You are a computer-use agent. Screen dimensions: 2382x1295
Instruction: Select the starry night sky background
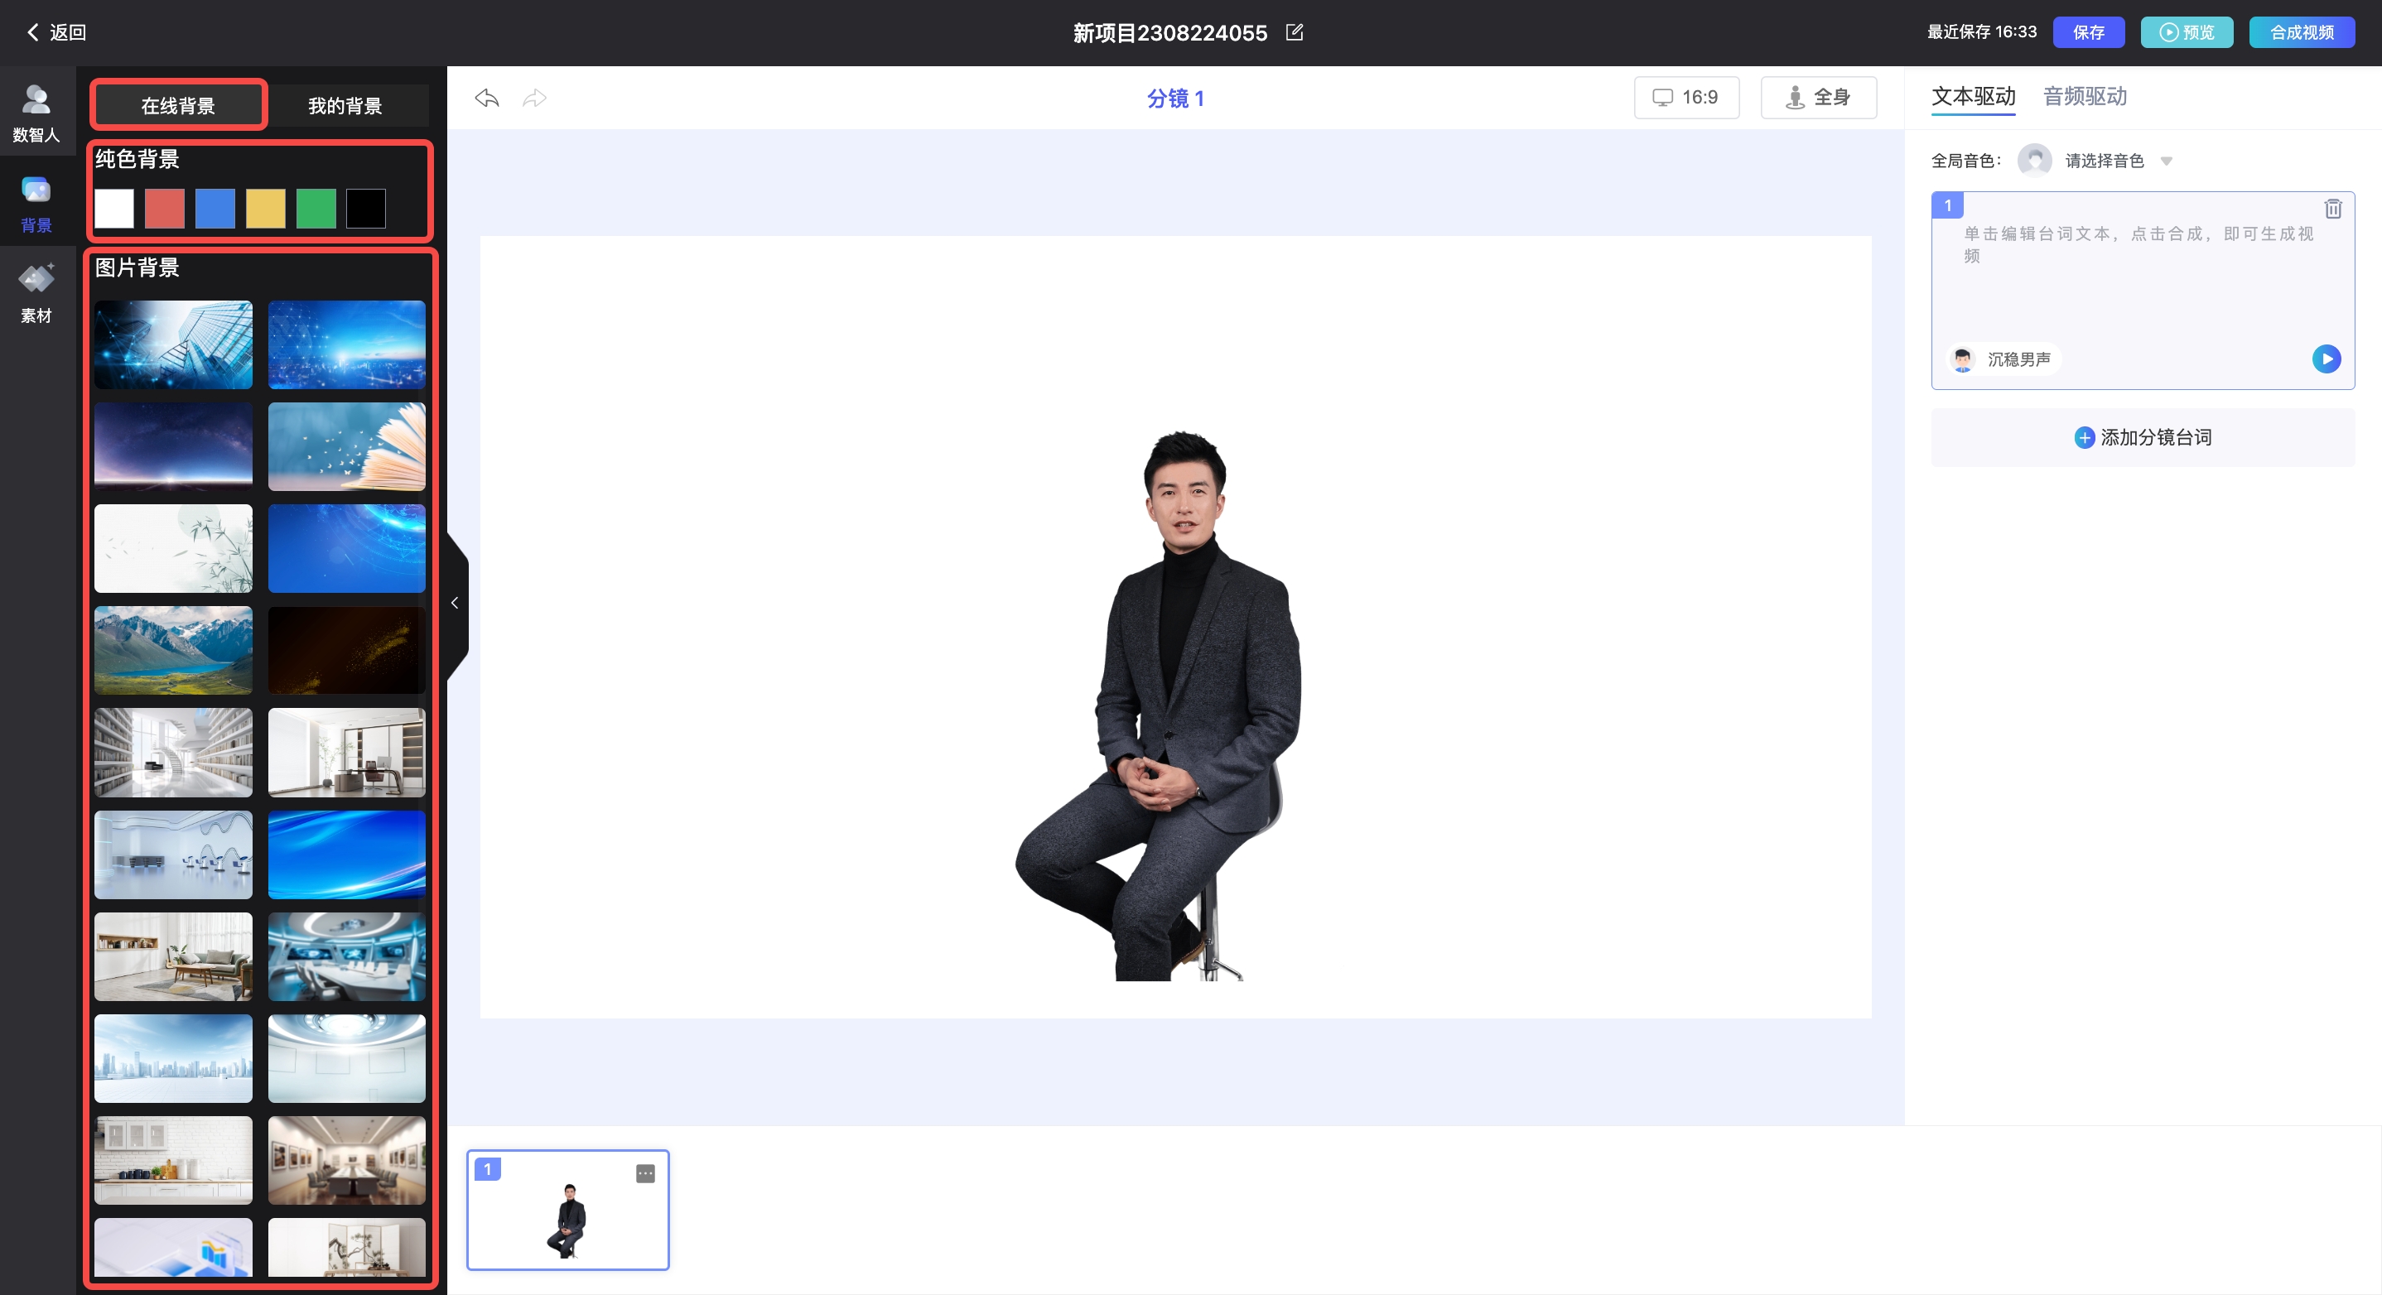pos(173,446)
